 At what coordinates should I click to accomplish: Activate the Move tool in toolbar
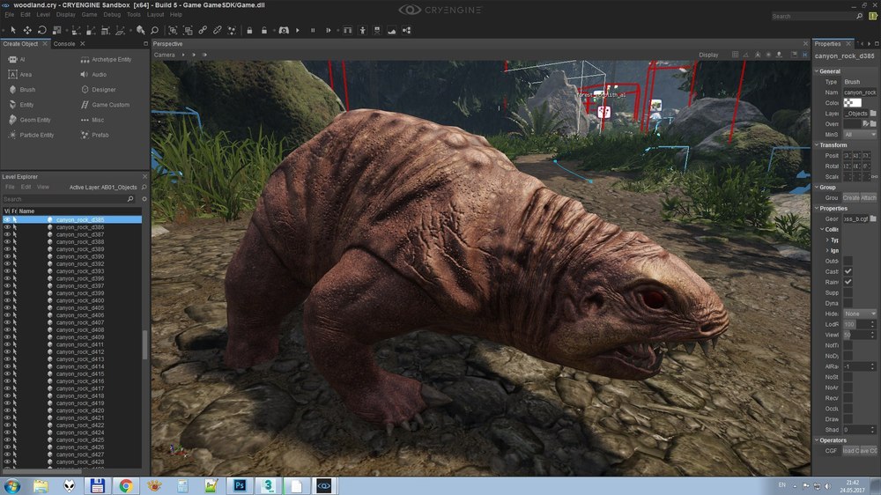click(27, 30)
